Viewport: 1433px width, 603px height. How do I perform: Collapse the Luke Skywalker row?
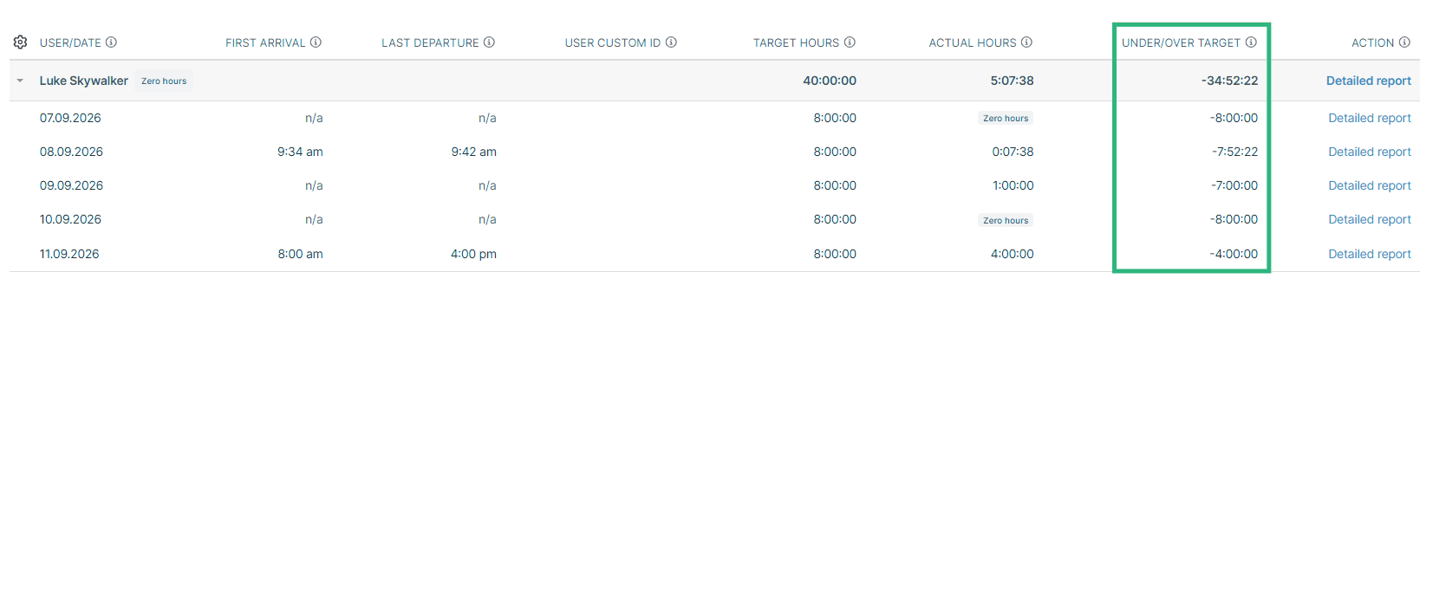[x=20, y=81]
